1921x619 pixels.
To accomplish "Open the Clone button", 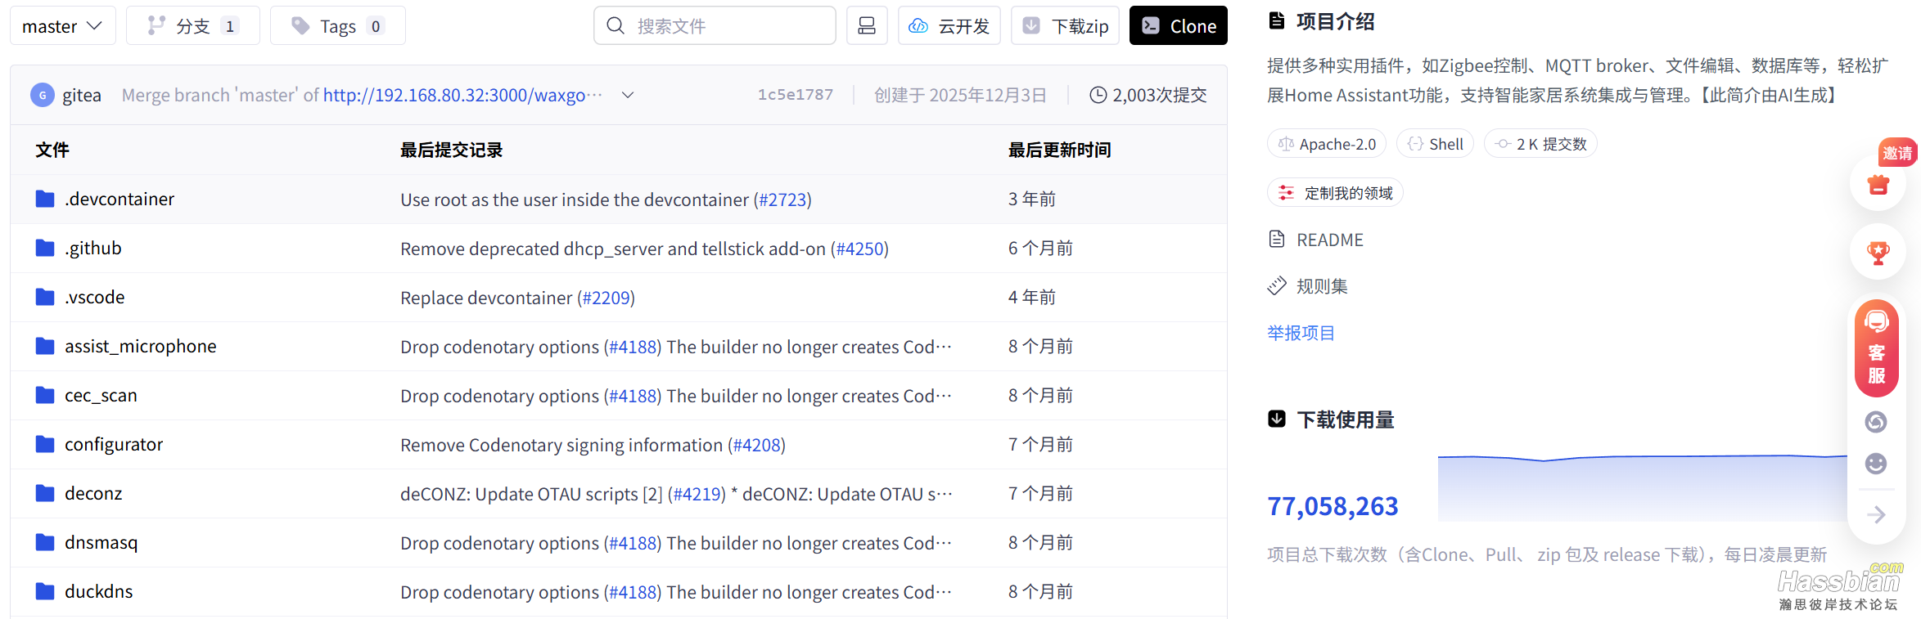I will pos(1179,26).
